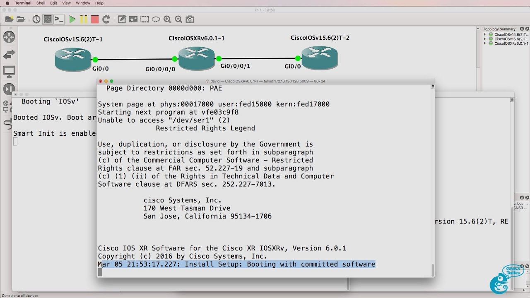Open the Window menu

(x=83, y=3)
